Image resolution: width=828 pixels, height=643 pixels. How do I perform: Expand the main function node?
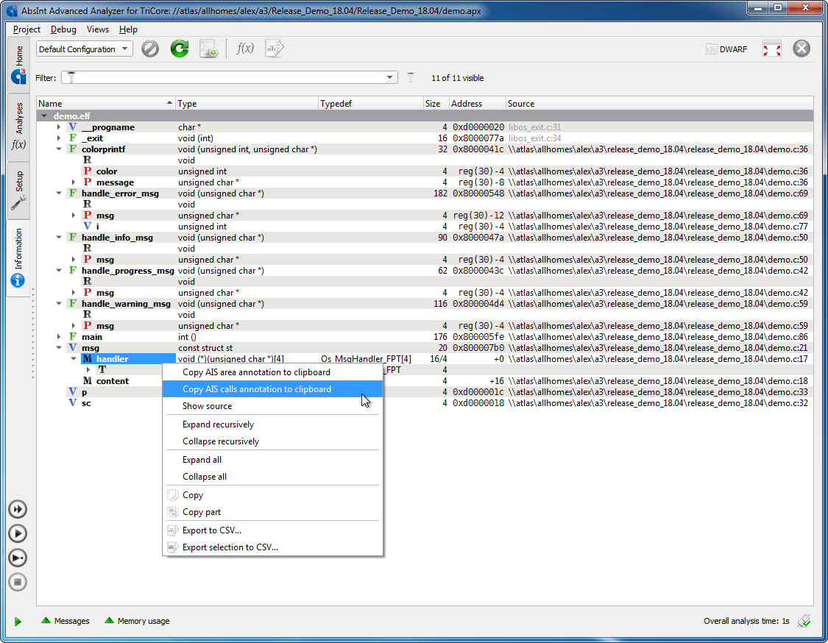tap(59, 337)
